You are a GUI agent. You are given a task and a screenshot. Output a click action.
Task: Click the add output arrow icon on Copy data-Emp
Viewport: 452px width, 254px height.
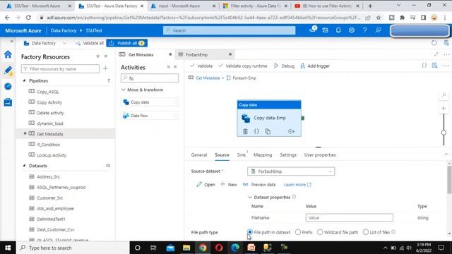pyautogui.click(x=291, y=131)
